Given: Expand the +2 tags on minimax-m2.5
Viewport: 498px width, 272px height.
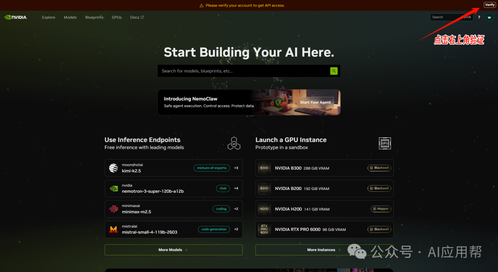Looking at the screenshot, I should (x=236, y=209).
